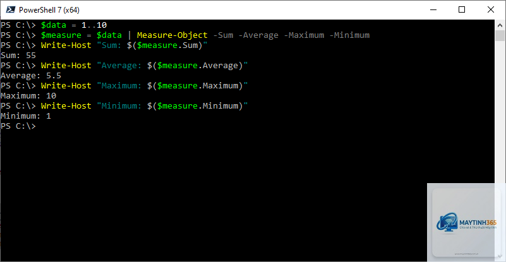Click the "Sum: 55" output line
Screen dimensions: 506x262
tap(18, 55)
